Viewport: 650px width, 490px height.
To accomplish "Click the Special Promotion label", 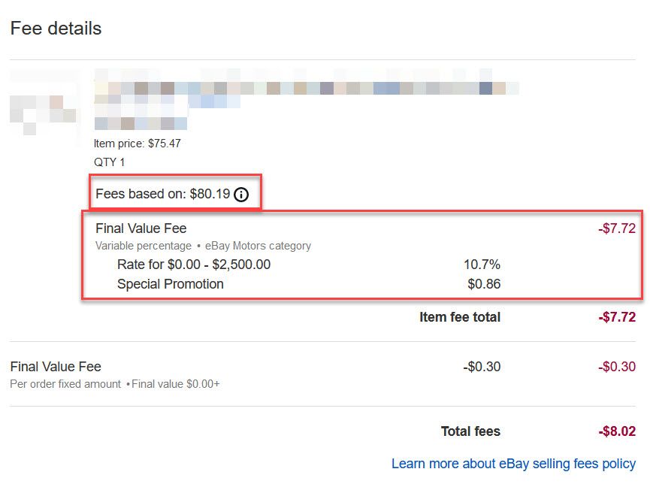I will (x=171, y=284).
